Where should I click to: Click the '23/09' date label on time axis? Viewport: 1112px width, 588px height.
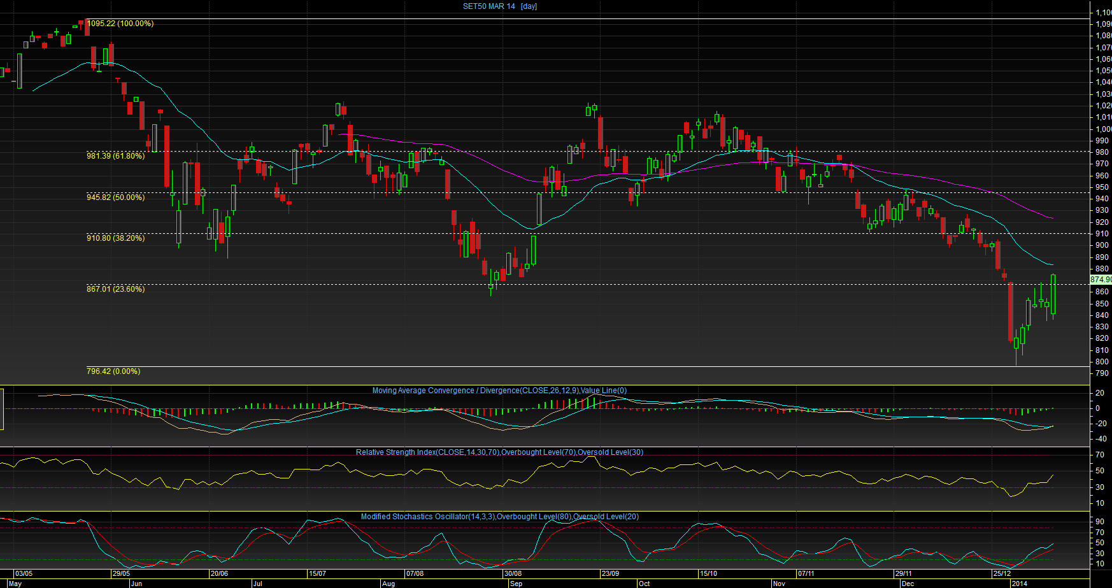pyautogui.click(x=610, y=573)
